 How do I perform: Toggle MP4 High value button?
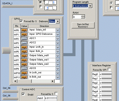click(x=24, y=47)
